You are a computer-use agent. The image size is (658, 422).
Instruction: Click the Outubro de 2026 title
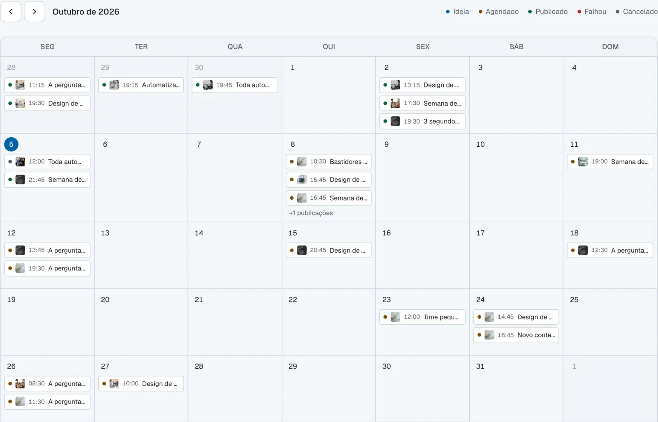pyautogui.click(x=86, y=12)
